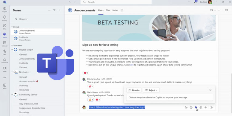Open the Adjust dropdown in Copilot popup
The width and height of the screenshot is (232, 116).
click(151, 90)
